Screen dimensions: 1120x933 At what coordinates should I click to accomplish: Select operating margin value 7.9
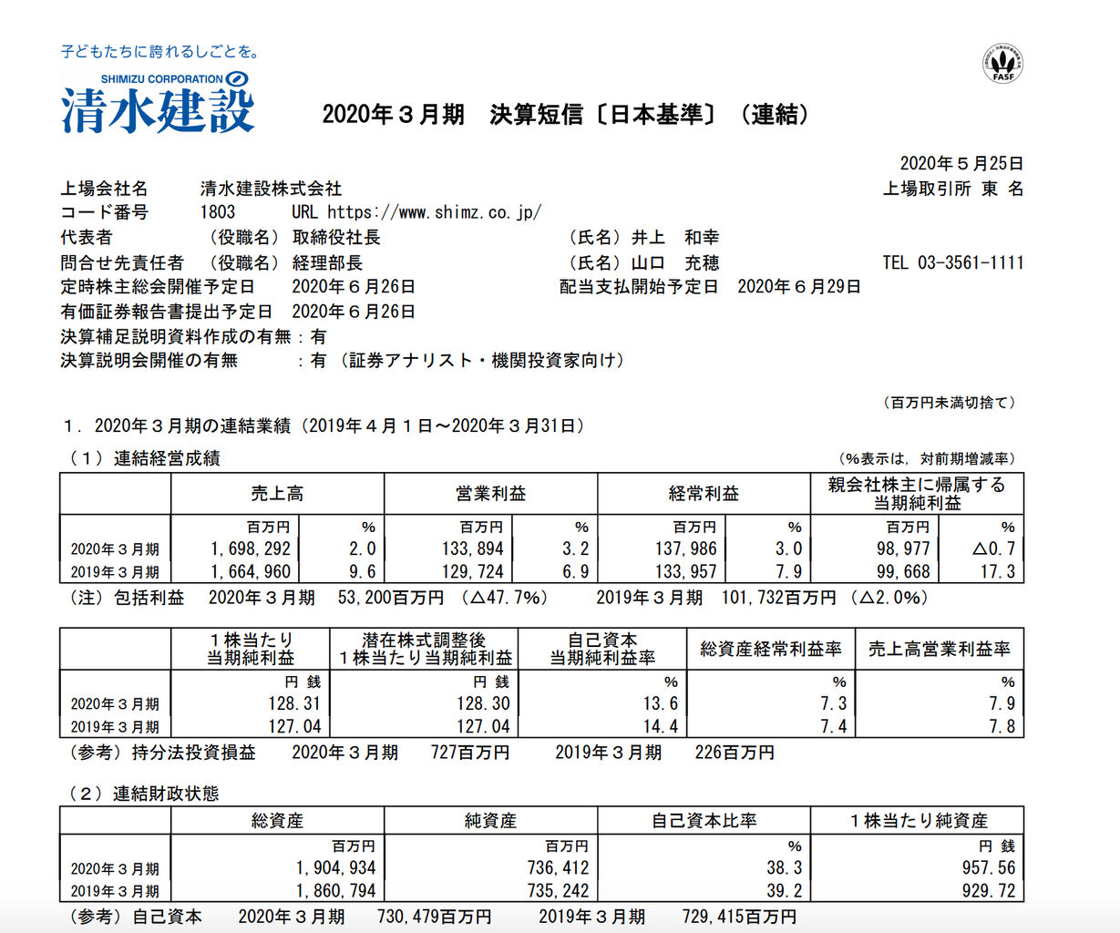[1002, 703]
